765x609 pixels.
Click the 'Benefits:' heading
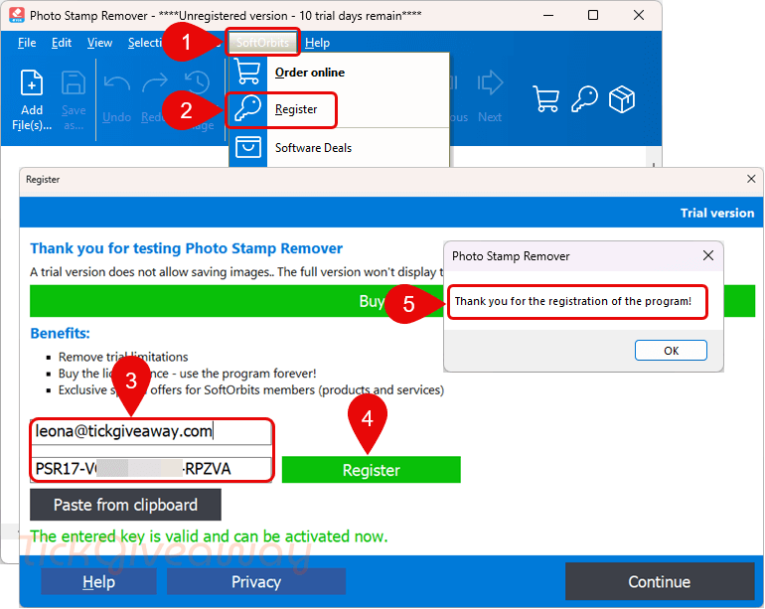coord(60,333)
